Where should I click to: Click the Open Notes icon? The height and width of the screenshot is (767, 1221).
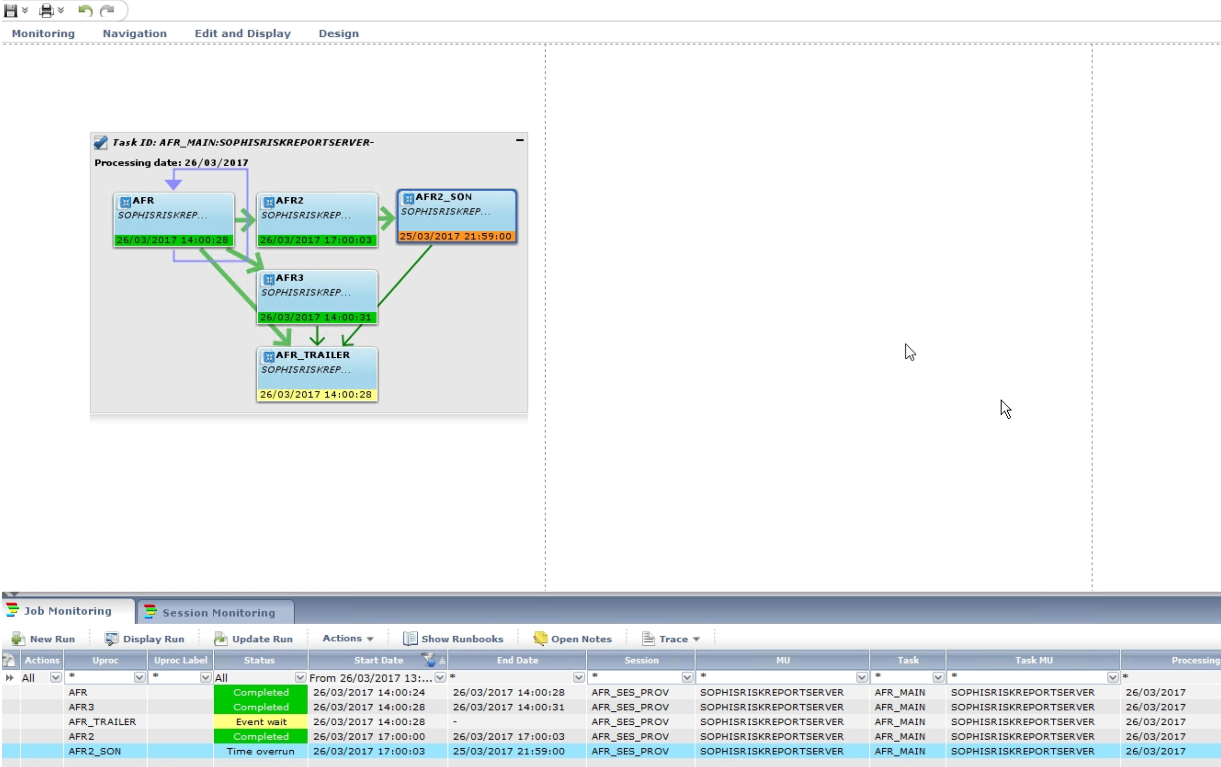pos(540,639)
